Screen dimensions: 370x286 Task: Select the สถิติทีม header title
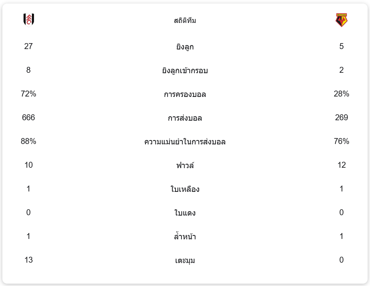[185, 21]
